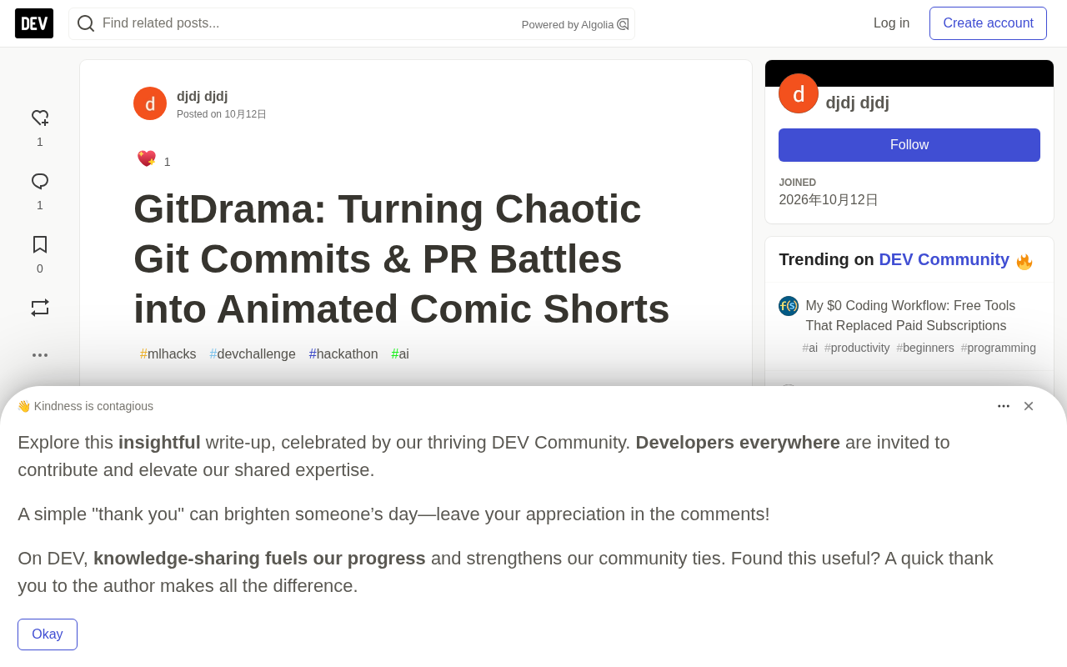This screenshot has height=667, width=1067.
Task: Open the #mlhacks tag
Action: click(168, 354)
